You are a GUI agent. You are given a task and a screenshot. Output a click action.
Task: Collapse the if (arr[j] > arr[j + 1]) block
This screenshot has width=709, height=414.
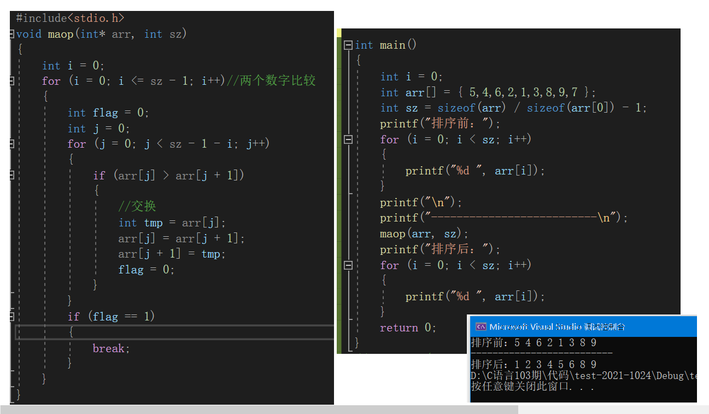tap(11, 176)
